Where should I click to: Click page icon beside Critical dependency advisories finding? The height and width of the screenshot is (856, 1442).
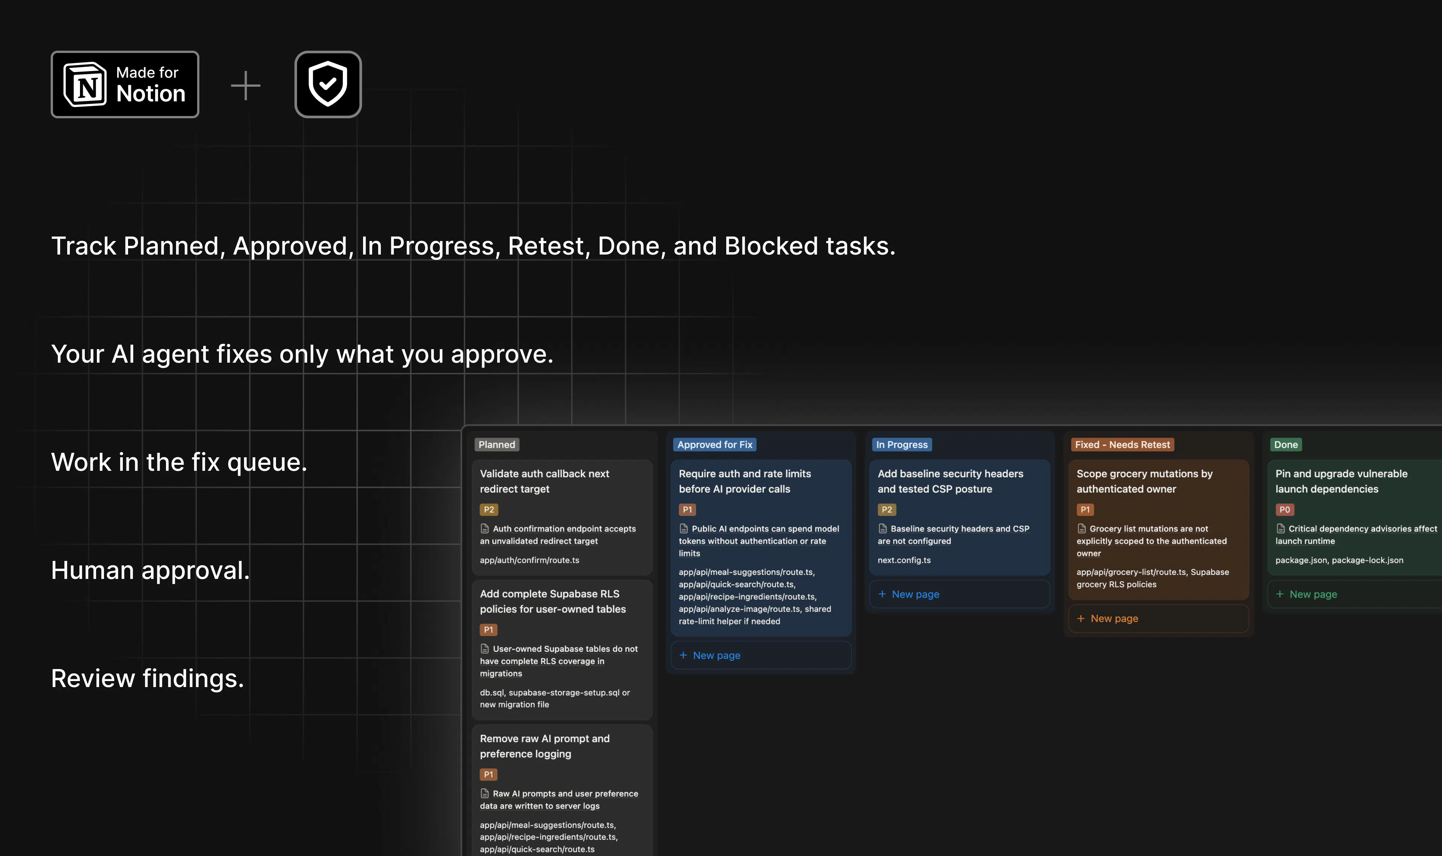(x=1281, y=528)
